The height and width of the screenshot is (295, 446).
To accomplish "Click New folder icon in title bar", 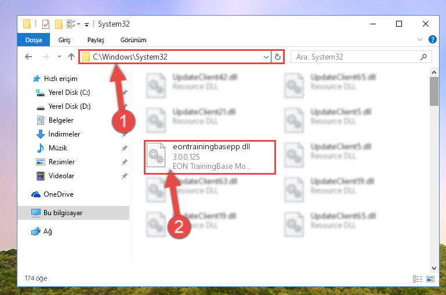I will click(x=59, y=24).
